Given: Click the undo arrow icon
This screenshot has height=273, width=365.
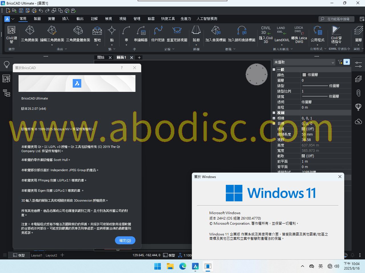Looking at the screenshot, I should [x=41, y=11].
